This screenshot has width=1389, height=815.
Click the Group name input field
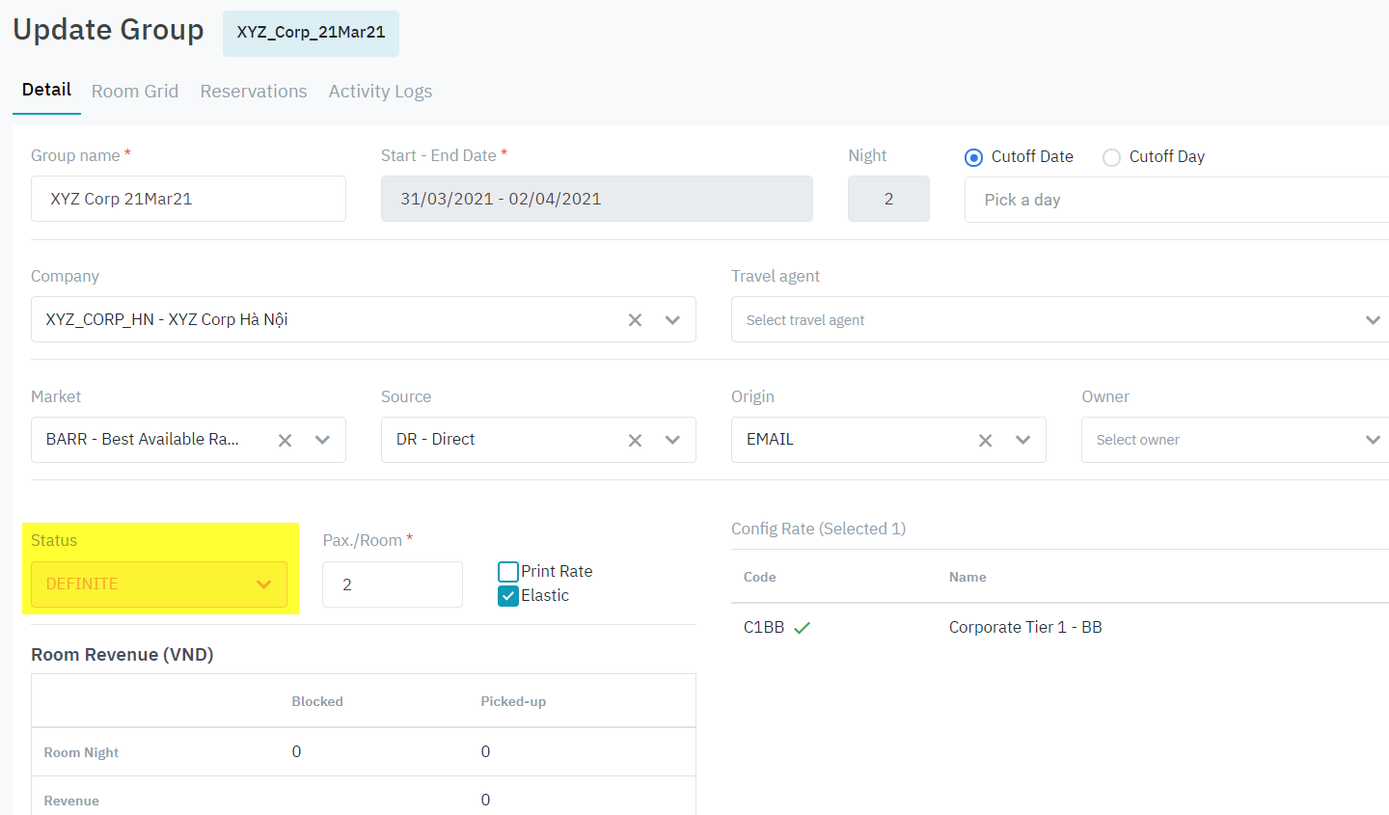(188, 199)
